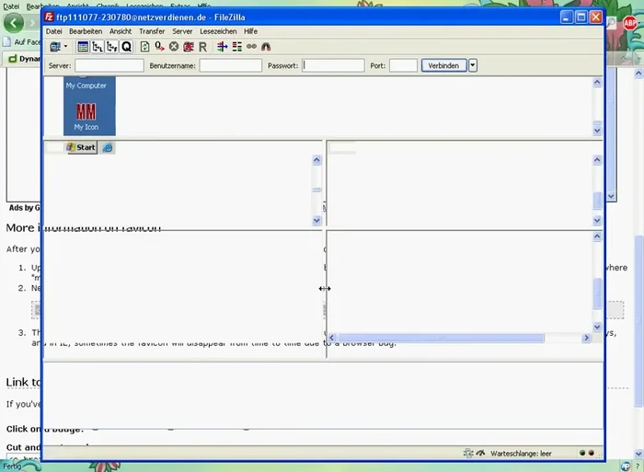Screen dimensions: 644x472
Task: Open the Site Manager dropdown arrow
Action: click(x=65, y=46)
